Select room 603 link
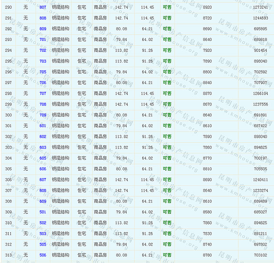The image size is (274, 263). 43,148
